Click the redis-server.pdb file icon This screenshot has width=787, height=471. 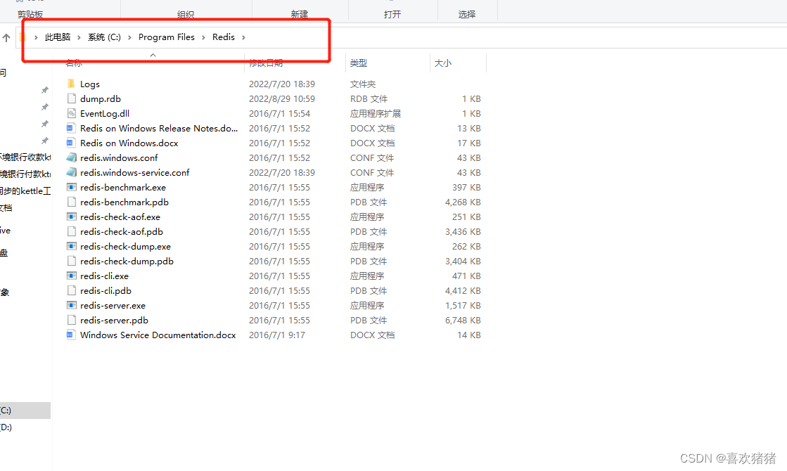[x=71, y=320]
